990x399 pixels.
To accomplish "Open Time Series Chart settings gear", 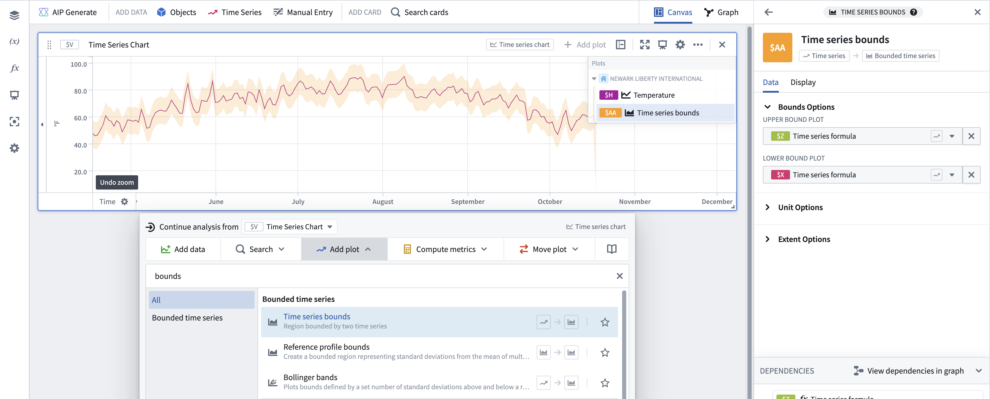I will click(x=680, y=45).
